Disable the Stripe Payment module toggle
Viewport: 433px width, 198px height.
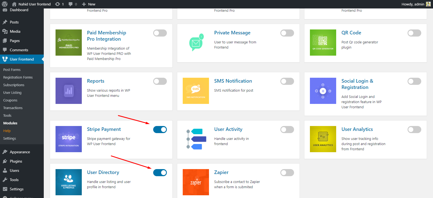click(x=160, y=130)
